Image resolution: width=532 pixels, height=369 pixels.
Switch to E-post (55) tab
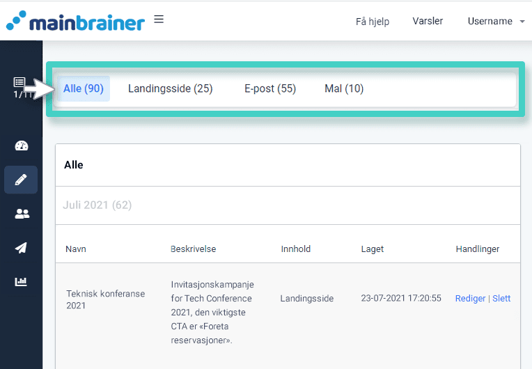point(270,88)
